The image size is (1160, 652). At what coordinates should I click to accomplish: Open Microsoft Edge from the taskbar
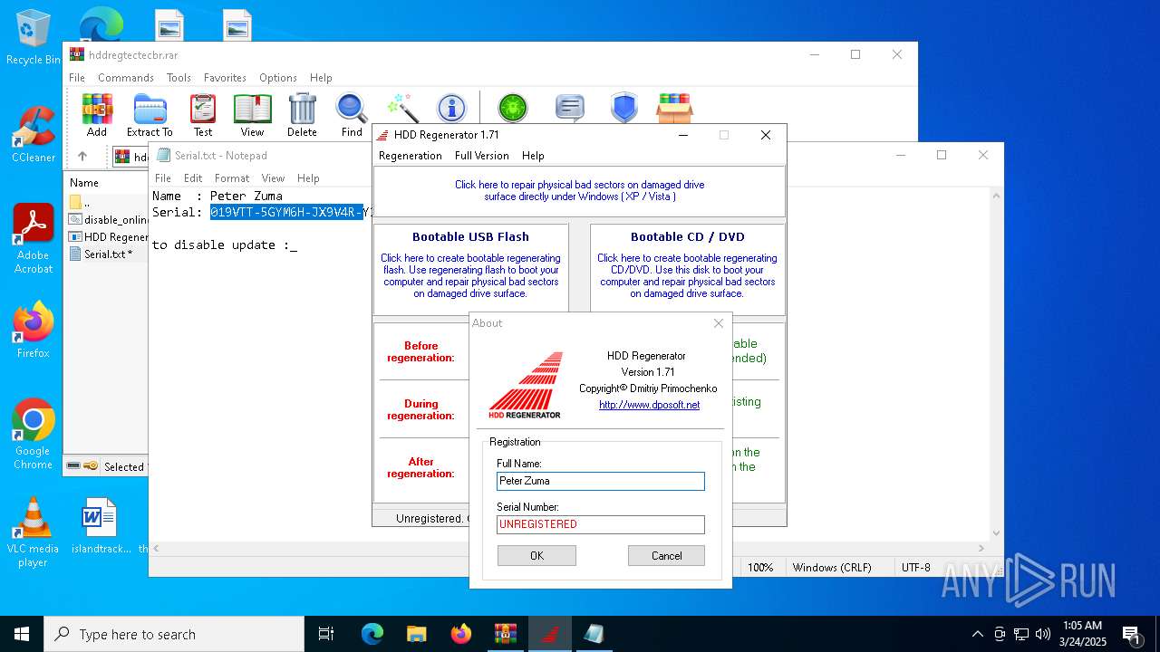[x=372, y=634]
